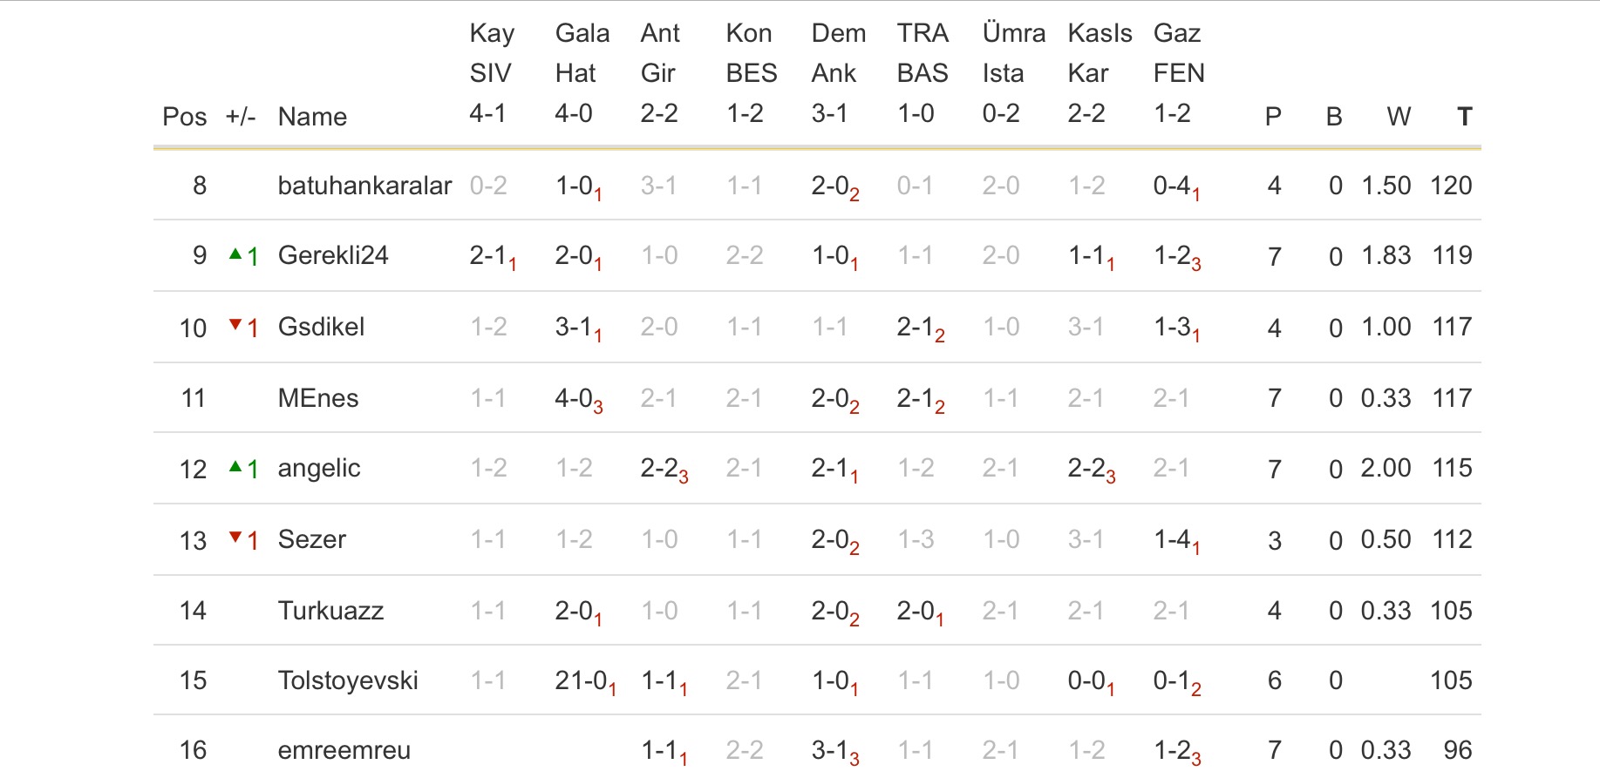Click the TRA BAS 1-0 match header
This screenshot has width=1600, height=778.
pyautogui.click(x=923, y=73)
